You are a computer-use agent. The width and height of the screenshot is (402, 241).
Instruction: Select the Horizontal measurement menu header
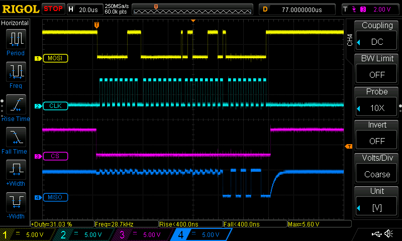point(15,23)
